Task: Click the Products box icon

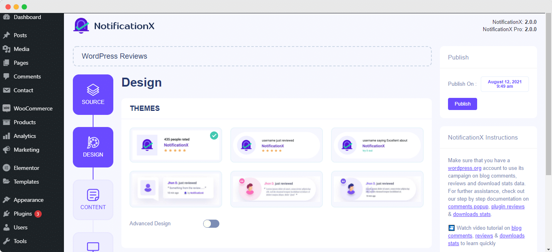Action: [6, 122]
